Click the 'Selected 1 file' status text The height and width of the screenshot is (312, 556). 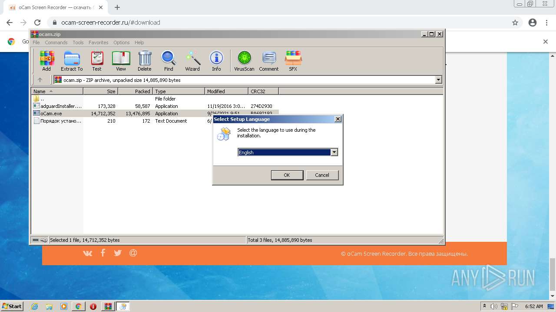pyautogui.click(x=85, y=240)
